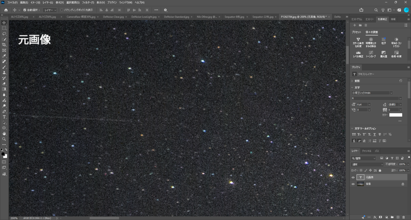Expand the 変形 section in Properties
This screenshot has height=220, width=411.
pos(352,81)
